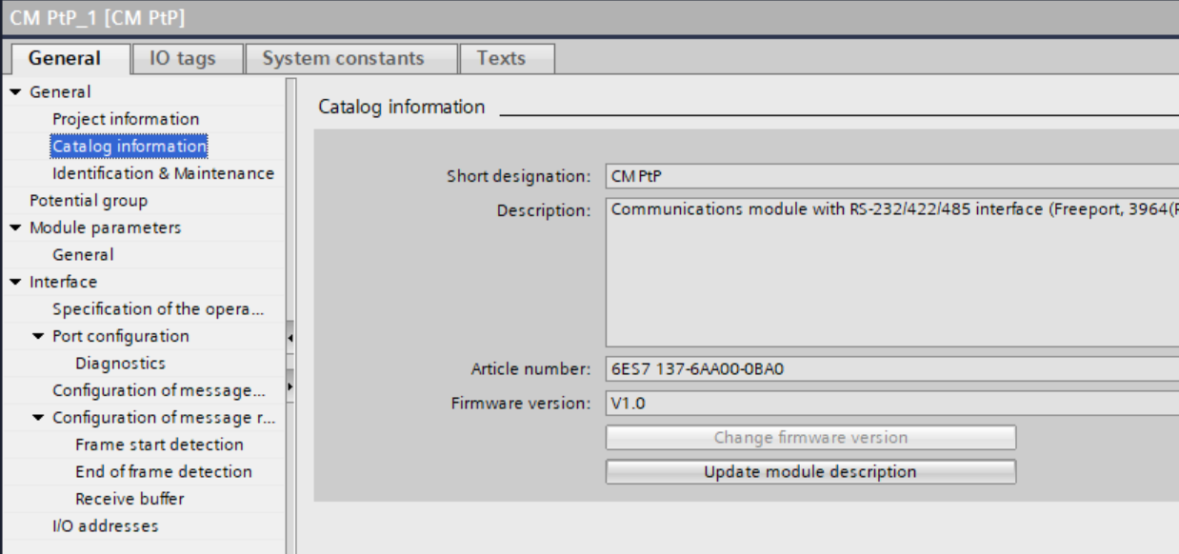Open I/O addresses settings
The height and width of the screenshot is (554, 1179).
(105, 525)
